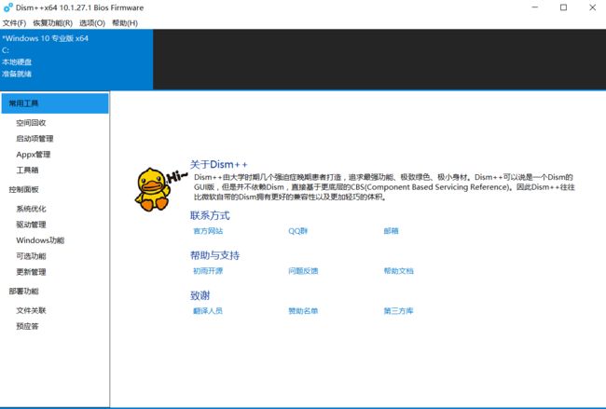The height and width of the screenshot is (409, 606).
Task: Maximize the Dism++ window
Action: coord(563,7)
